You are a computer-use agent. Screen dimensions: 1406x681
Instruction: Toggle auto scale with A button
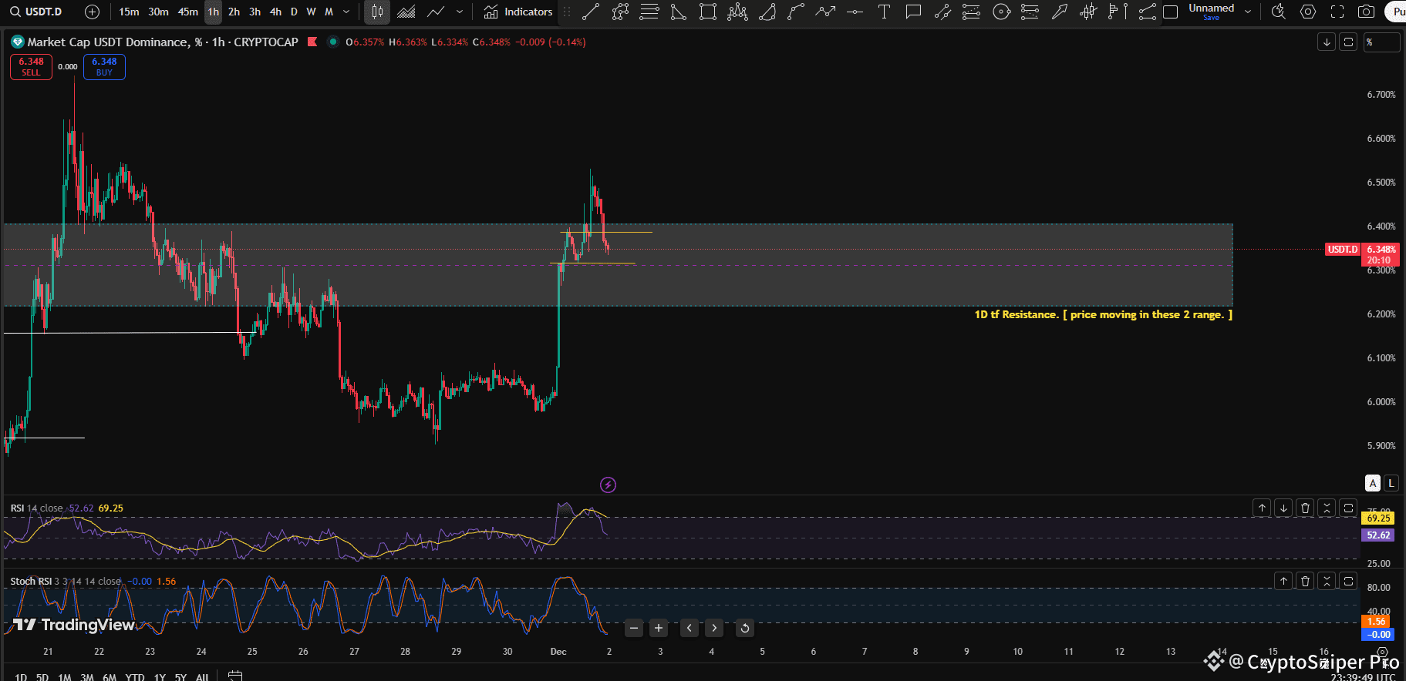pyautogui.click(x=1373, y=483)
